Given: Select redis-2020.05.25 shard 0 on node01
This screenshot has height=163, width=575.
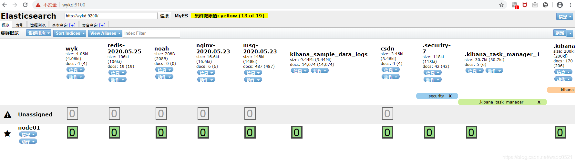Looking at the screenshot, I should click(114, 132).
